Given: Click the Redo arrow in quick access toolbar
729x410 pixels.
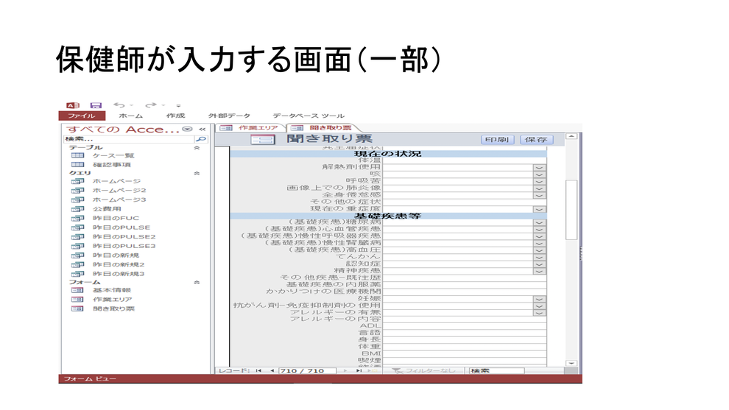Looking at the screenshot, I should [151, 105].
